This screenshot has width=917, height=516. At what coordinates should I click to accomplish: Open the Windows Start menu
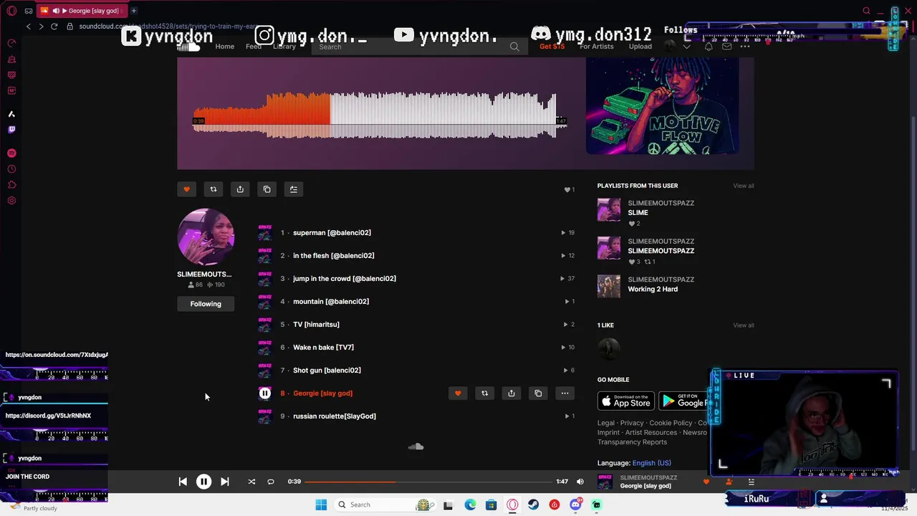click(x=321, y=505)
